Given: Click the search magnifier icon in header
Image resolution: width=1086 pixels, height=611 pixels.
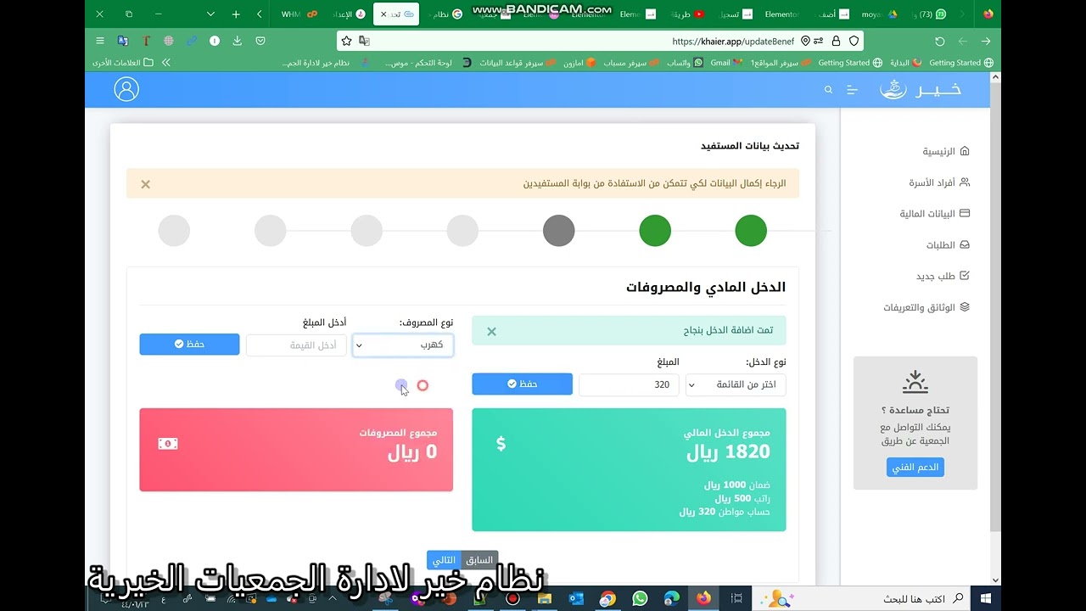Looking at the screenshot, I should click(x=829, y=89).
